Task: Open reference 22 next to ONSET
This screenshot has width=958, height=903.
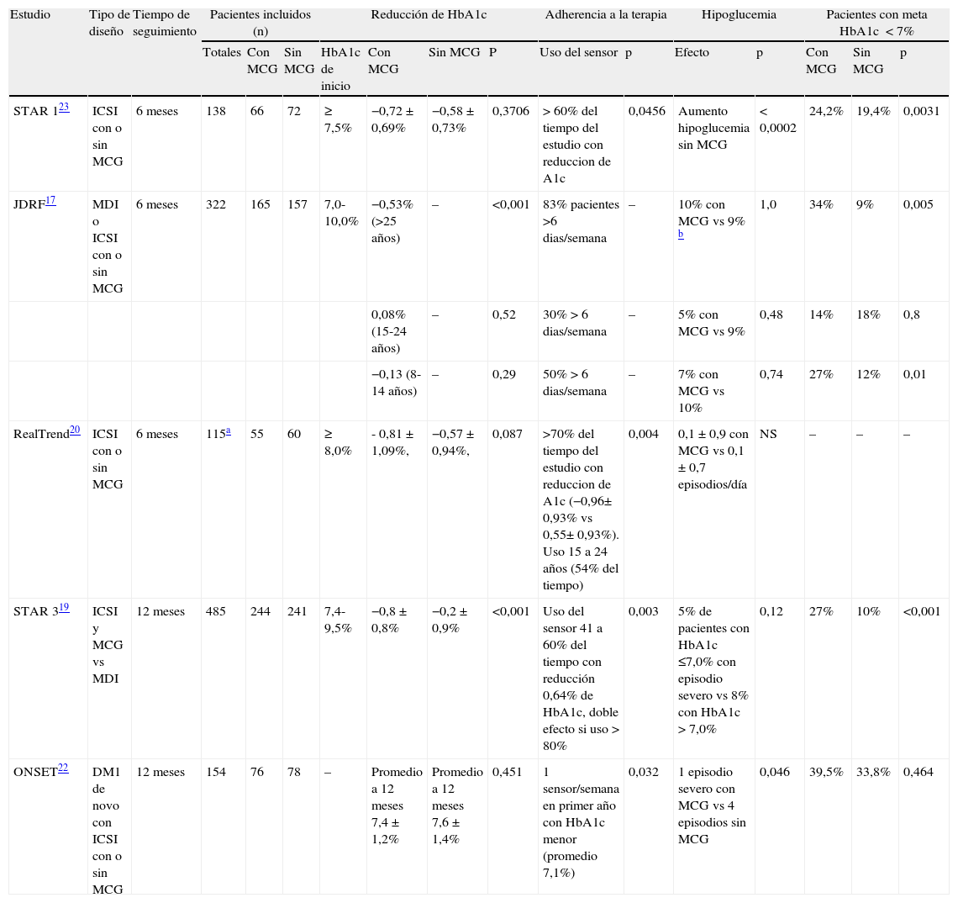Action: (62, 768)
